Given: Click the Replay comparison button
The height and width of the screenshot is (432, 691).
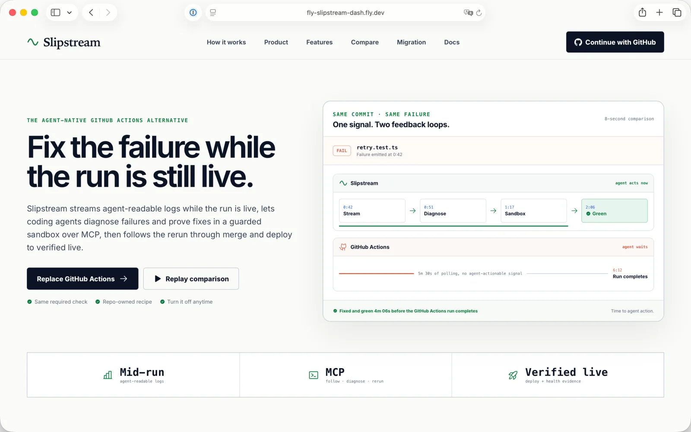Looking at the screenshot, I should click(x=191, y=279).
